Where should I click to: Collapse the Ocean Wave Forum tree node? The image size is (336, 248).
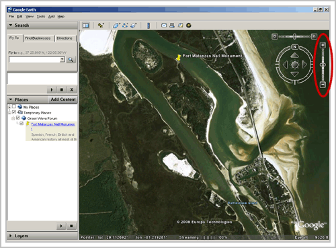click(x=13, y=118)
